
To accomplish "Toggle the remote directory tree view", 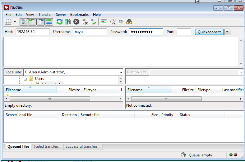I will [x=41, y=22].
